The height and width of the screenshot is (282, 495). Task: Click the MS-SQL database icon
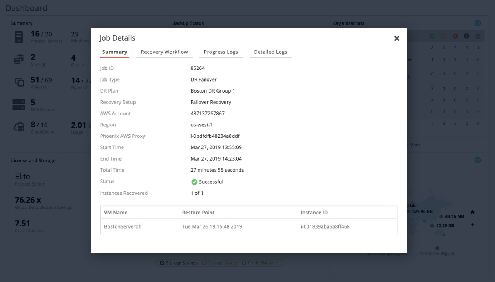[19, 60]
